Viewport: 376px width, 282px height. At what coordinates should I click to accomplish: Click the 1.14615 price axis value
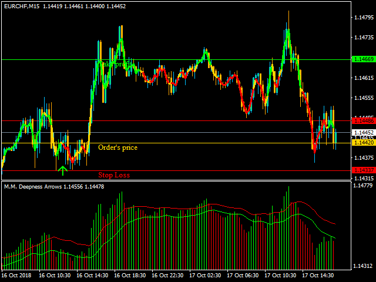click(364, 78)
